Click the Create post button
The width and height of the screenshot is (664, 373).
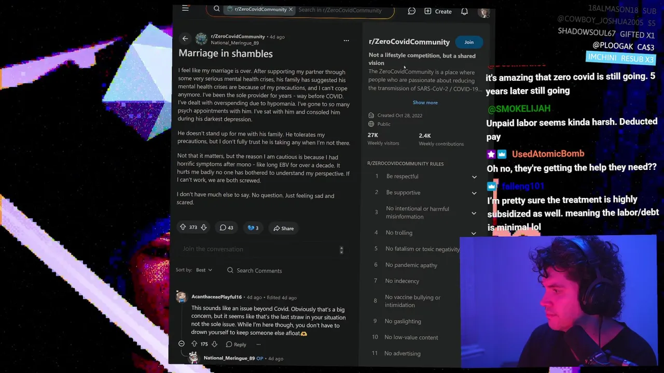(438, 11)
